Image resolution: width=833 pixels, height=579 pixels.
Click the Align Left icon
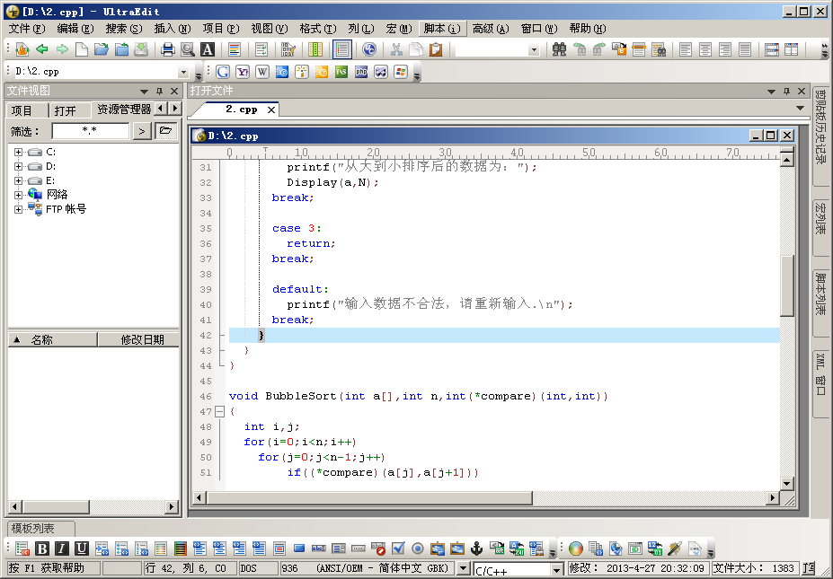(686, 49)
